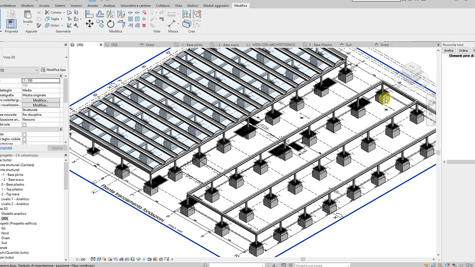Select the Mirror pick axis tool
475x267 pixels.
[x=111, y=14]
